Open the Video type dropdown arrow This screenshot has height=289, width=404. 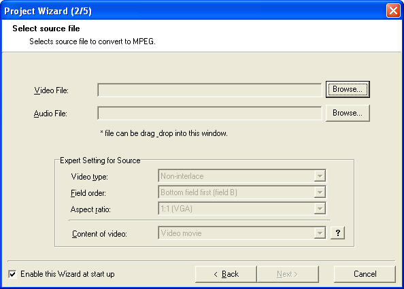pyautogui.click(x=320, y=176)
